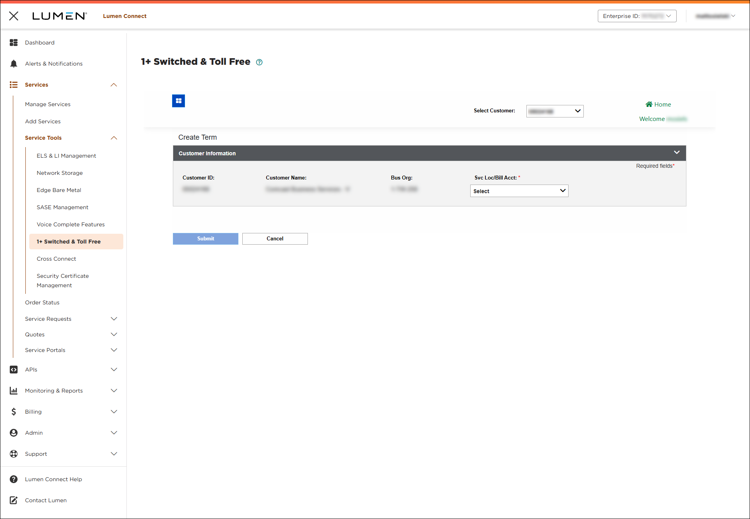Click the Monitoring chart icon
Screen dimensions: 750x519
[x=14, y=391]
